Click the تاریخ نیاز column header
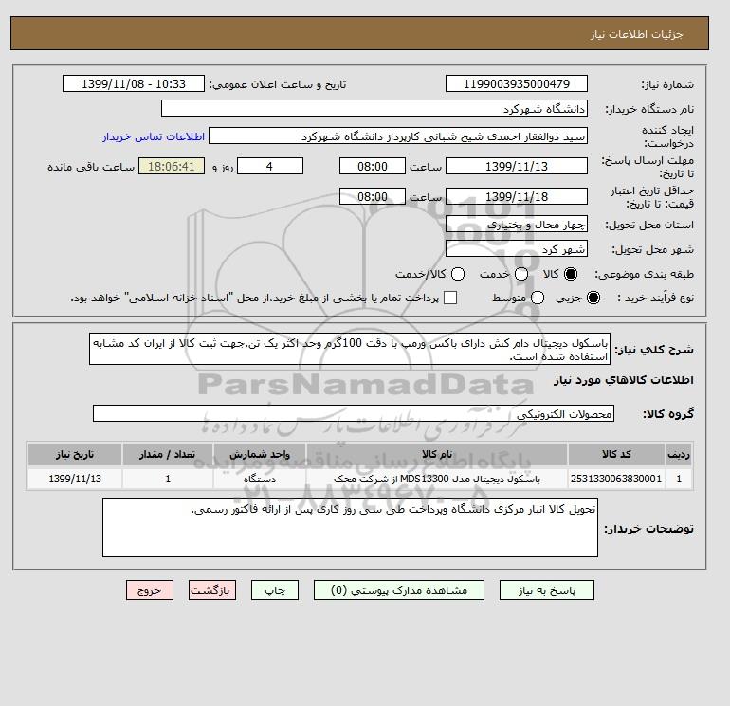The height and width of the screenshot is (706, 730). [75, 454]
